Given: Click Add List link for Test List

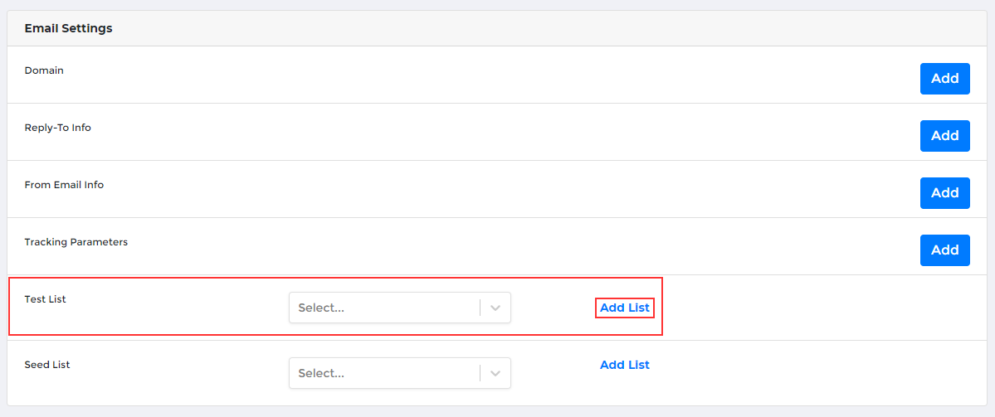Looking at the screenshot, I should click(625, 308).
